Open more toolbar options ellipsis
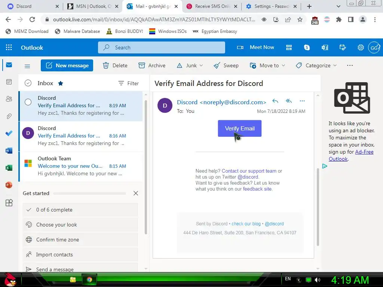This screenshot has width=383, height=287. point(350,65)
